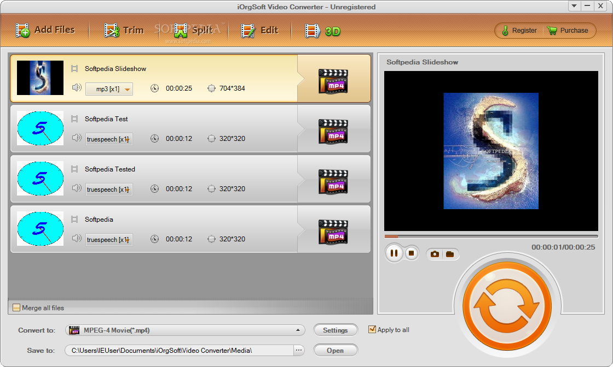Viewport: 613px width, 367px height.
Task: Click the preview playback progress bar
Action: click(491, 236)
